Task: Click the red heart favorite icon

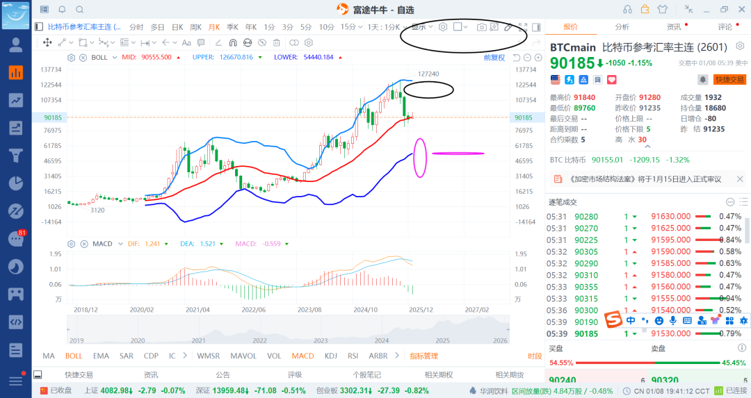Action: pyautogui.click(x=612, y=80)
